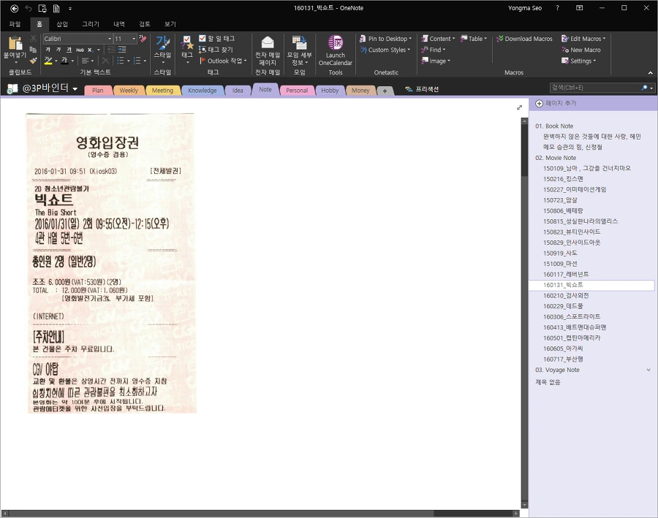The image size is (658, 518).
Task: Open the Styles gallery icon
Action: tap(162, 42)
